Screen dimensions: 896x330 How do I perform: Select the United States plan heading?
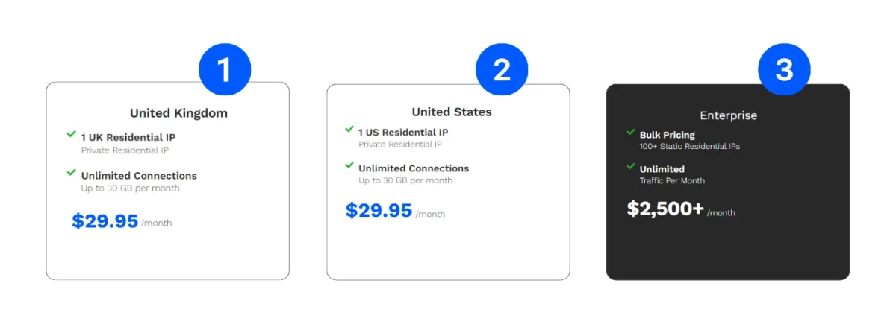point(452,112)
